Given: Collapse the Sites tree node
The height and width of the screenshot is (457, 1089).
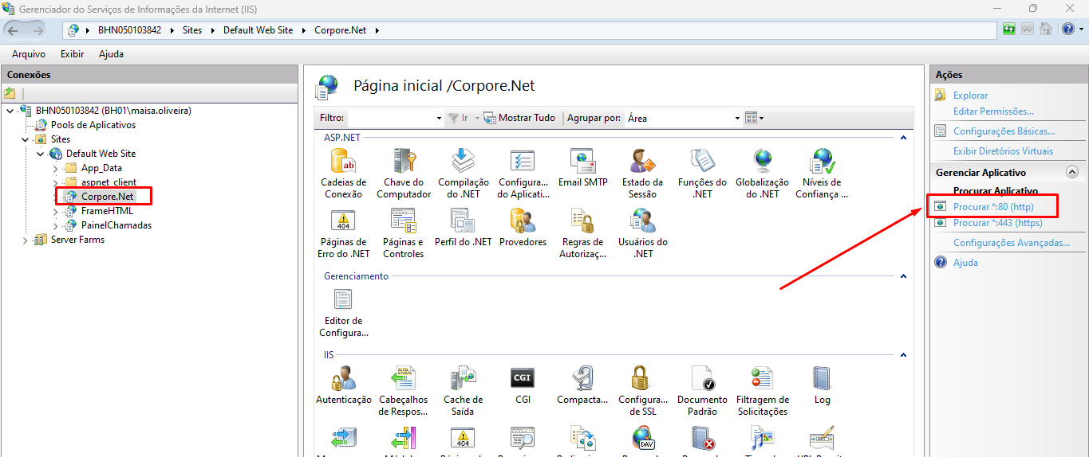Looking at the screenshot, I should point(26,139).
